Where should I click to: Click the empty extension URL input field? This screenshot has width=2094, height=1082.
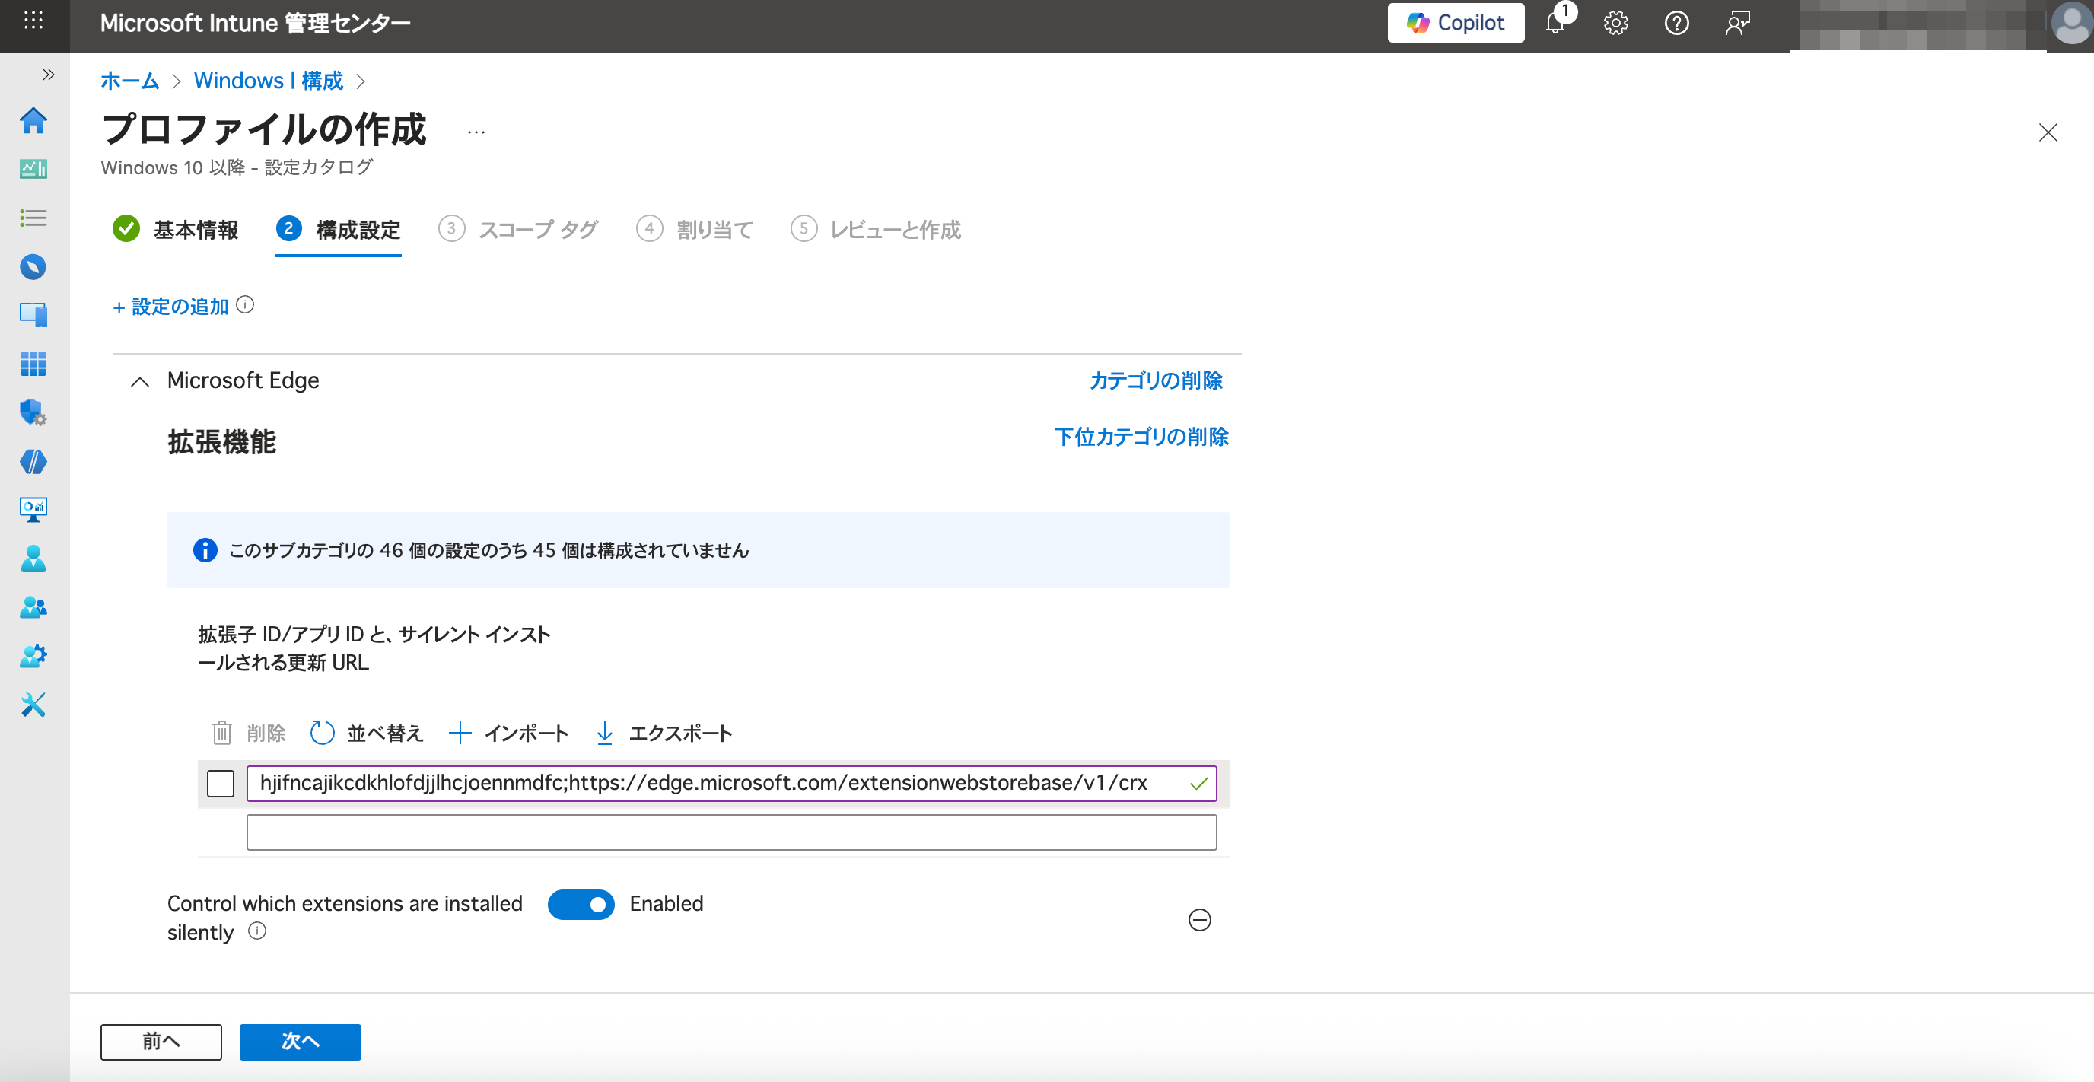click(730, 832)
